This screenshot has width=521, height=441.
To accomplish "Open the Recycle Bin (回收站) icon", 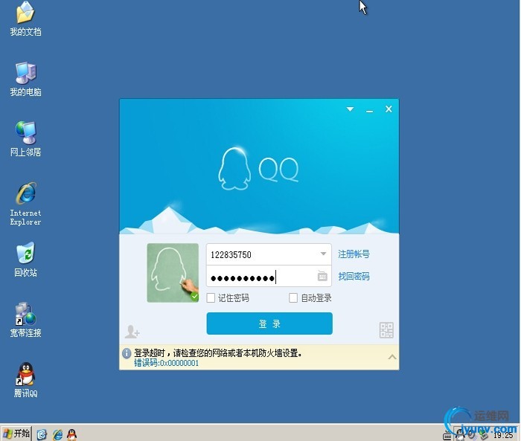I will [x=25, y=260].
